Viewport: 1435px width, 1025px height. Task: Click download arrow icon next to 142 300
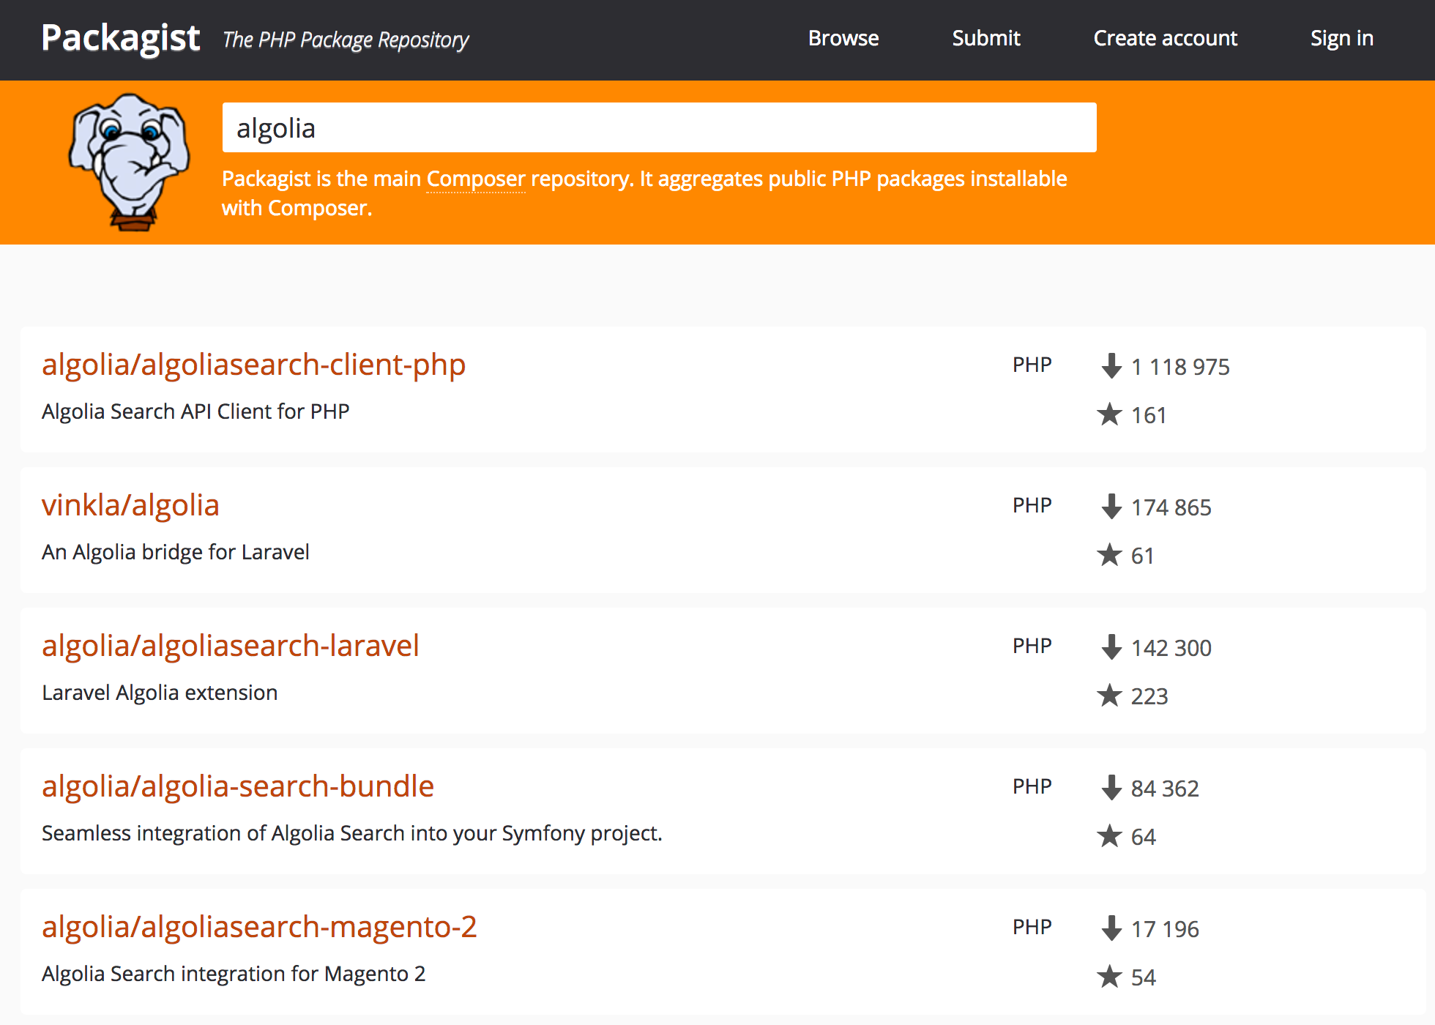(x=1111, y=646)
